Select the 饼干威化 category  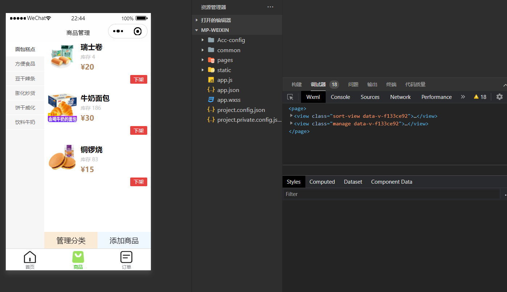pyautogui.click(x=25, y=108)
